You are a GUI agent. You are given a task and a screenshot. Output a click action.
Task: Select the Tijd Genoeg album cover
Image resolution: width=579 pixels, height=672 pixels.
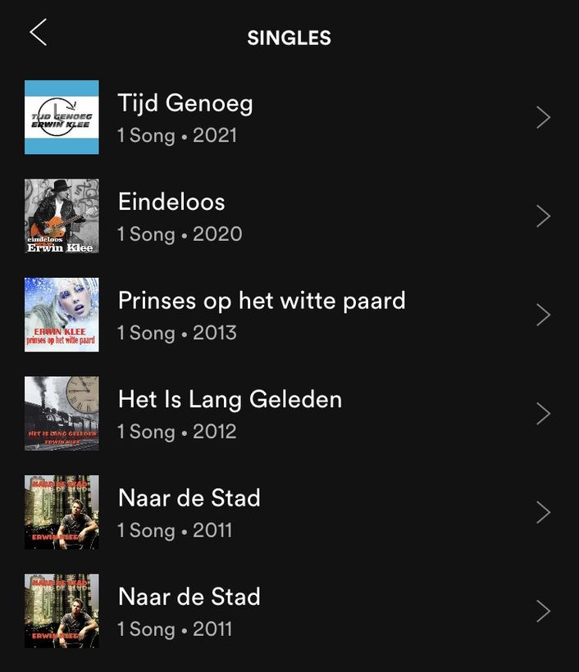coord(62,117)
